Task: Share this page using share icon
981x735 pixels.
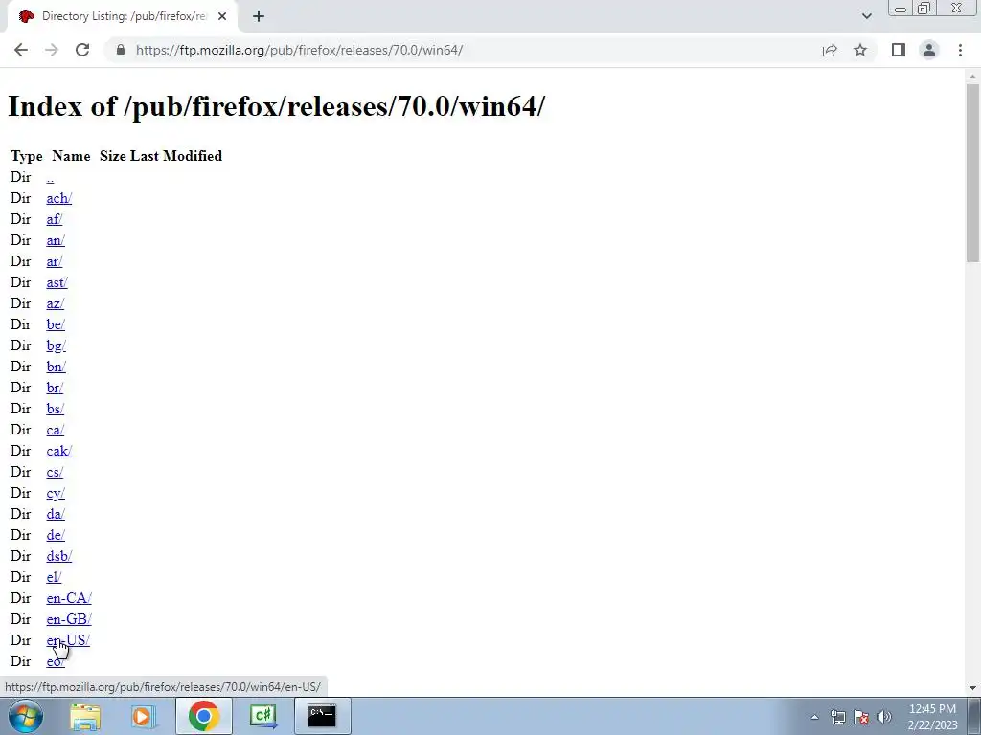Action: coord(830,50)
